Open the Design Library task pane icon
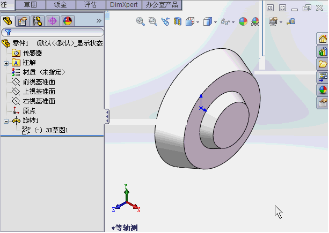The width and height of the screenshot is (329, 233). point(323,51)
